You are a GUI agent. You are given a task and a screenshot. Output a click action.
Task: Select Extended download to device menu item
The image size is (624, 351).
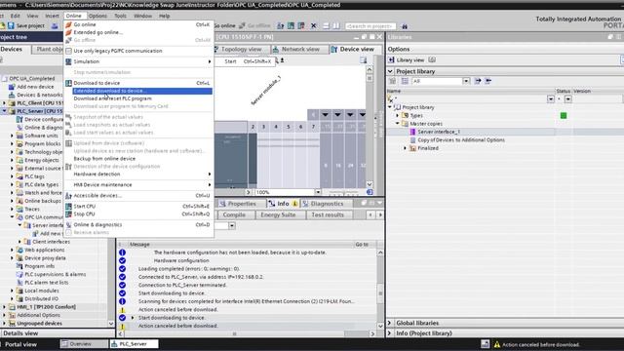pos(142,91)
